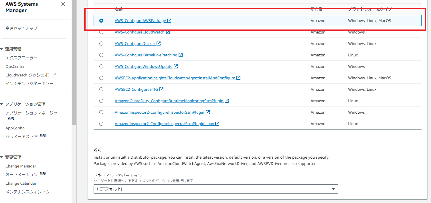431x203 pixels.
Task: Open external link icon beside AWS-ConfigureWindowsUpdate
Action: pos(176,66)
